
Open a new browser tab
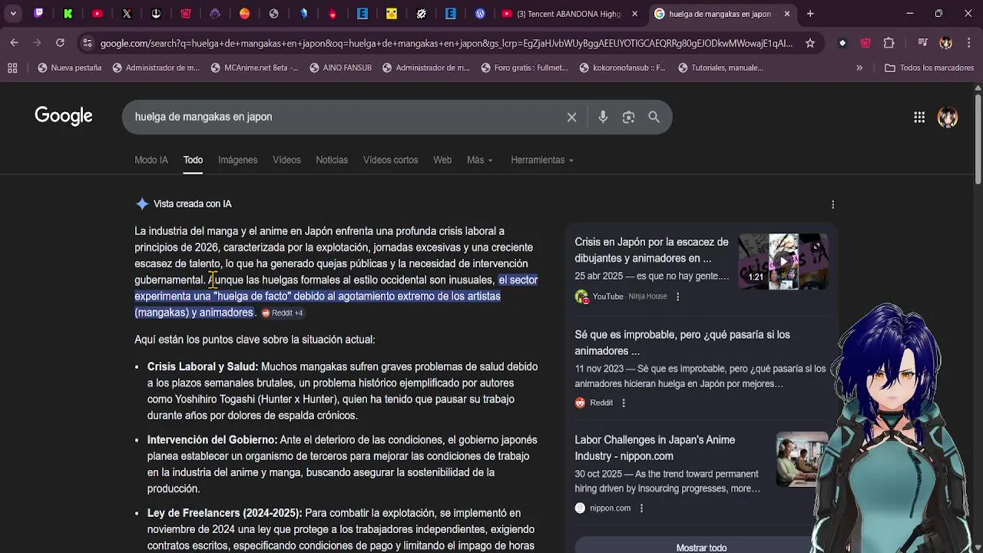click(810, 13)
